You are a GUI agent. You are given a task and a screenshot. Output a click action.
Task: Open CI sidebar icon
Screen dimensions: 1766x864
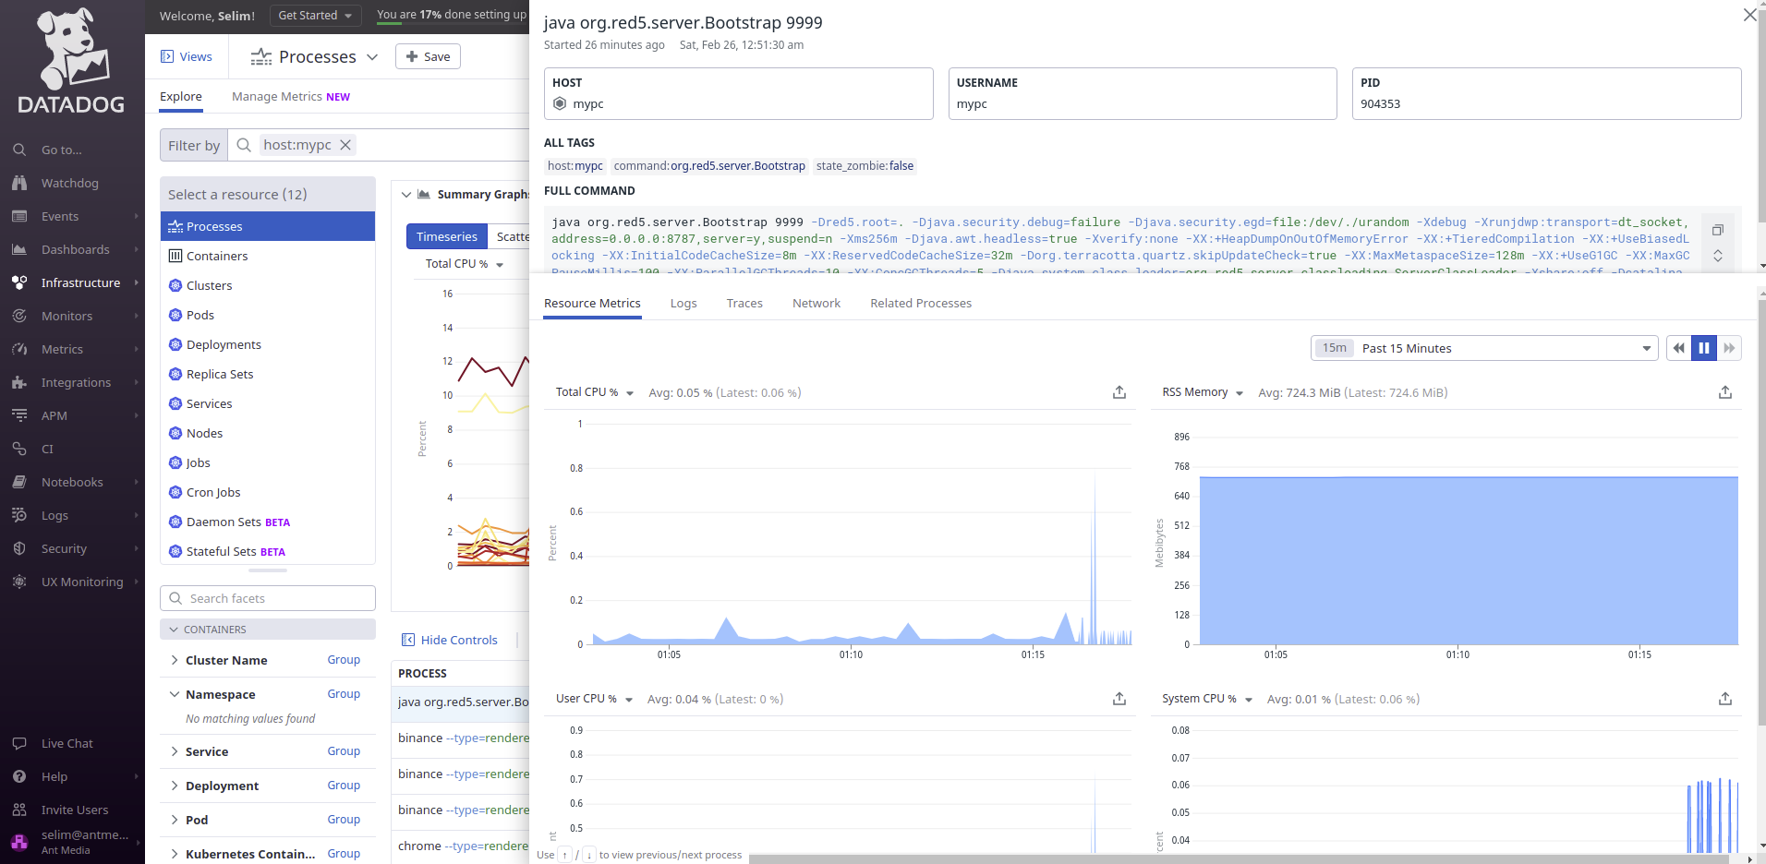click(19, 449)
